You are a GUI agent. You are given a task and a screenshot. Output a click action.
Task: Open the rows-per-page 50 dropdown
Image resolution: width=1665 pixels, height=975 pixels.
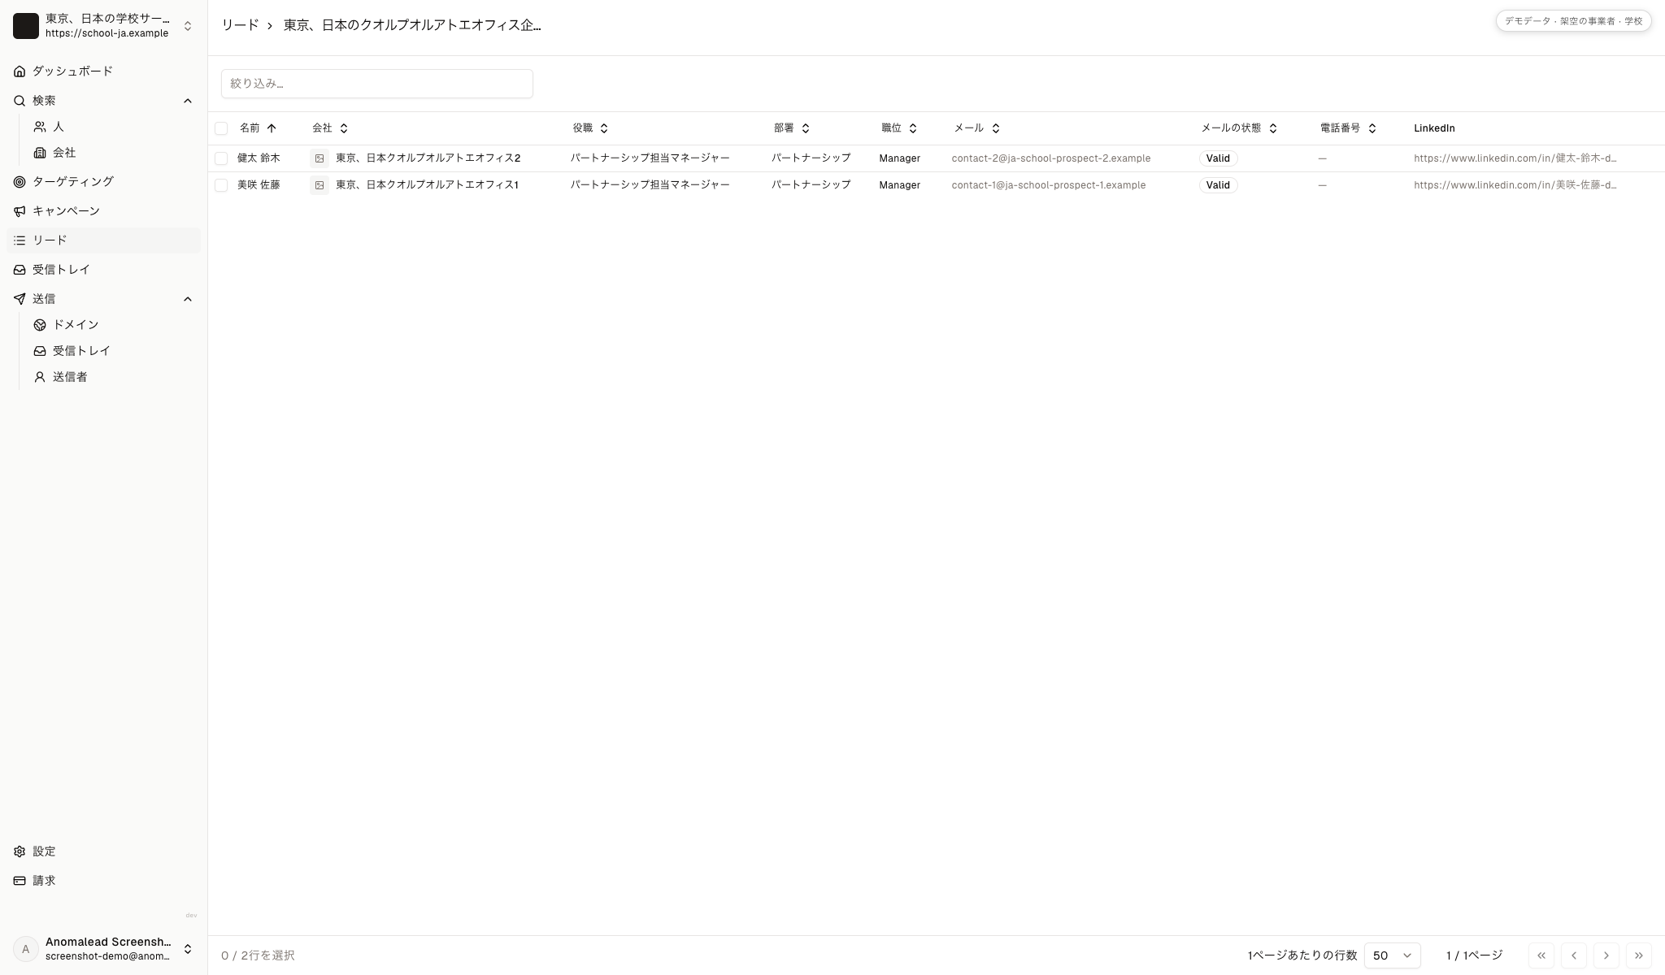tap(1392, 955)
